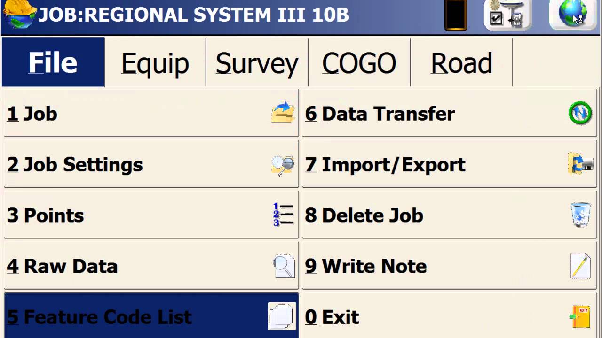Click the recycle bin icon beside Delete Job

pyautogui.click(x=580, y=215)
